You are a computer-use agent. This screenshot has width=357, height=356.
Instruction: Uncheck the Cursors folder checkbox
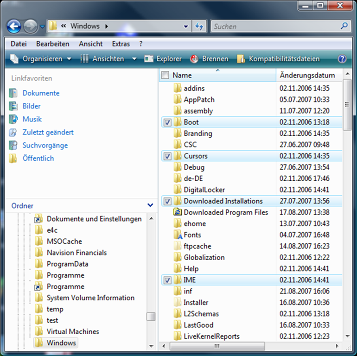tap(167, 156)
